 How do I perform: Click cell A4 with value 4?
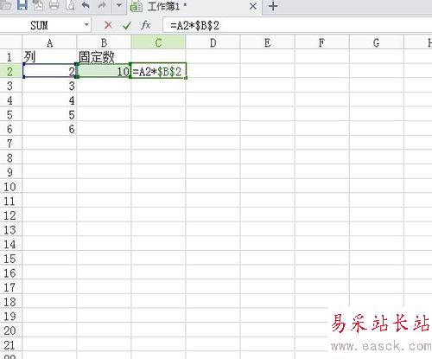tap(49, 99)
